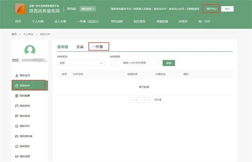
Task: Click the green user avatar icon
Action: click(x=30, y=51)
